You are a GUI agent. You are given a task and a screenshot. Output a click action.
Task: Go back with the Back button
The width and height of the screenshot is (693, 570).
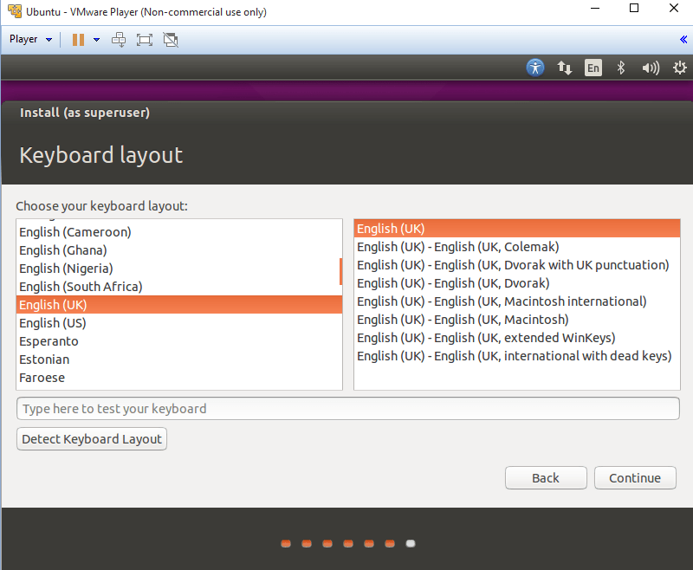(x=545, y=478)
